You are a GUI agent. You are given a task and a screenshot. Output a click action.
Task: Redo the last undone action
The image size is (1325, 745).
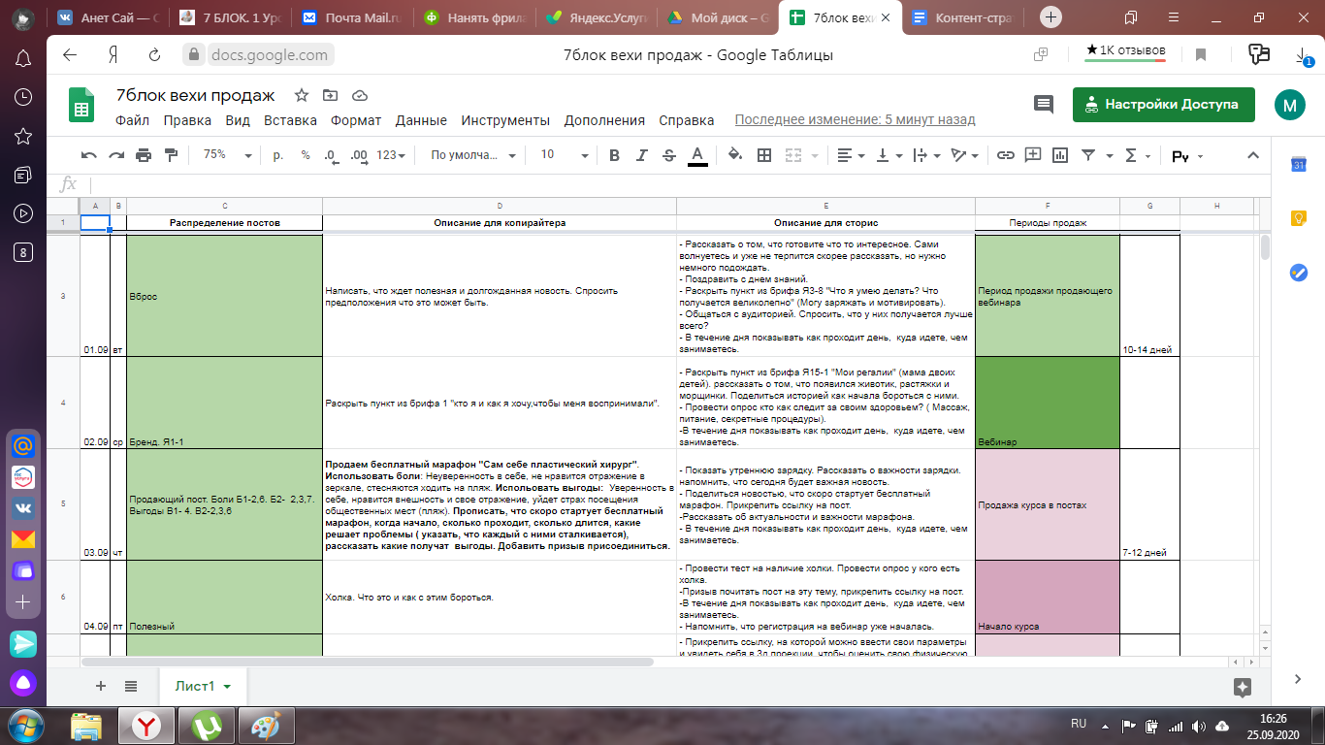[116, 155]
